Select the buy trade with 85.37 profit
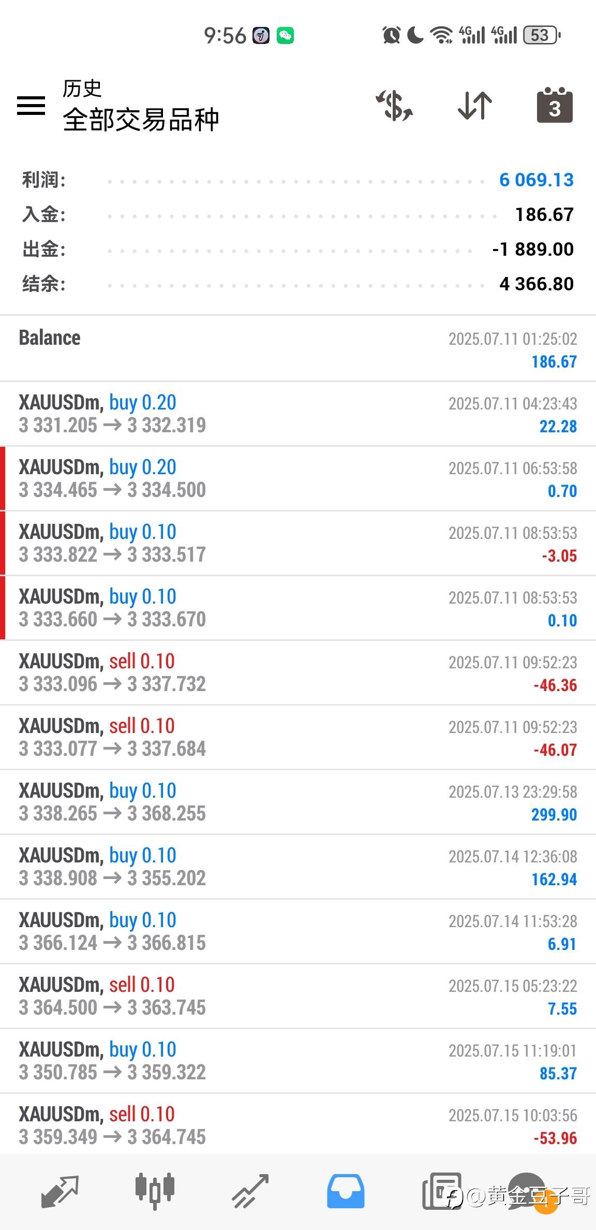Viewport: 596px width, 1230px height. click(x=298, y=1061)
